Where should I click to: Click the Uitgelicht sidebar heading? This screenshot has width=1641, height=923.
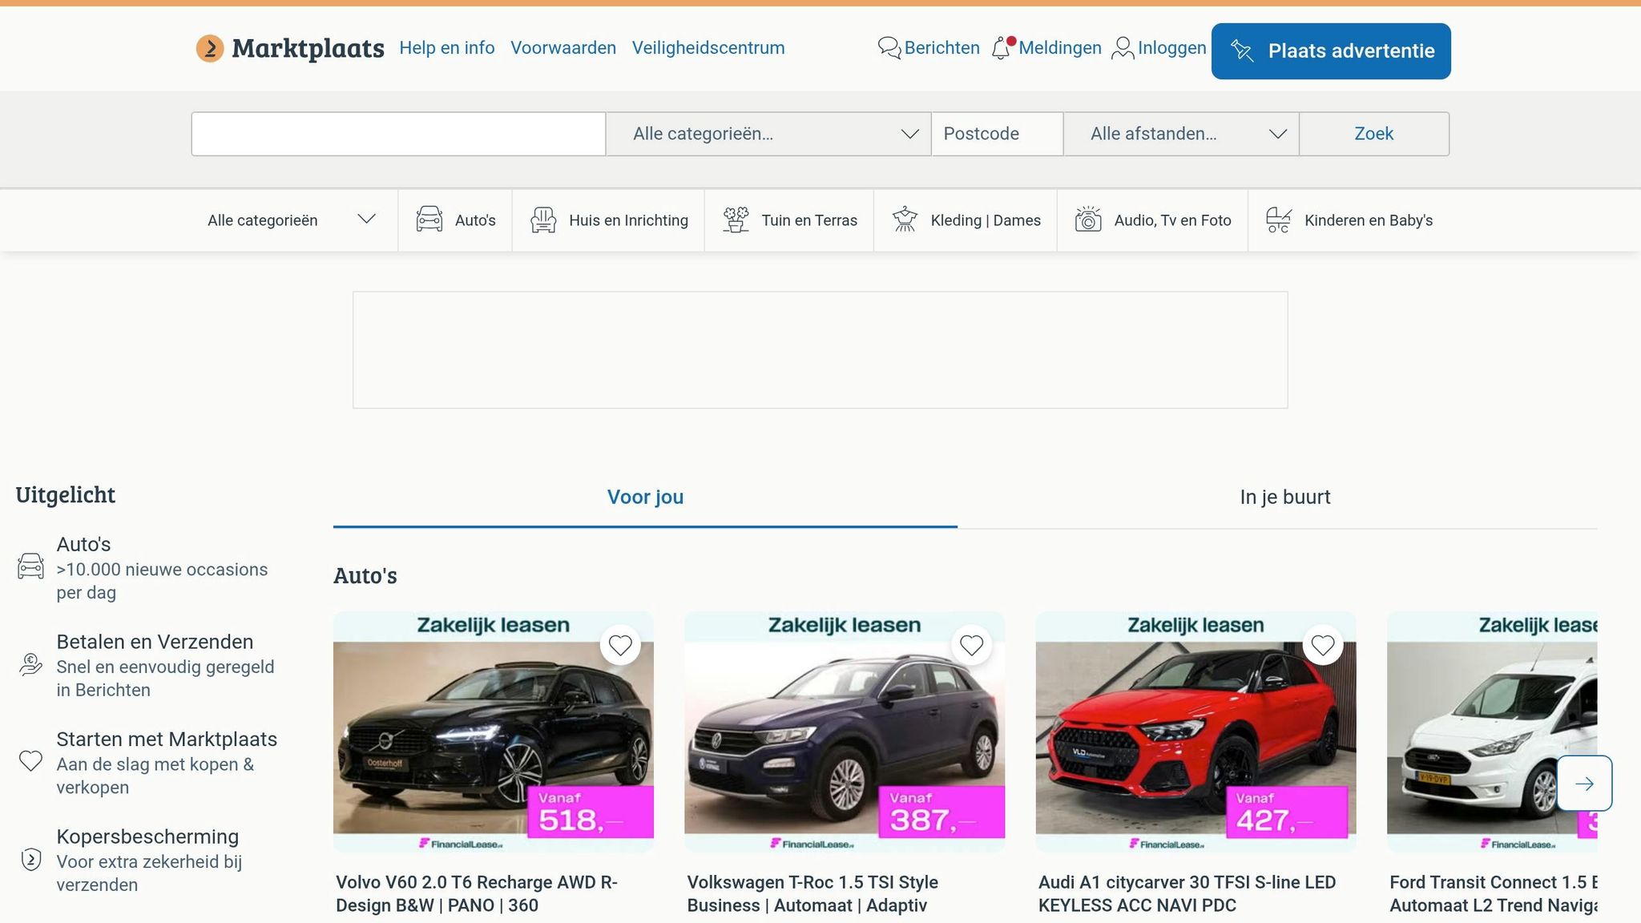click(66, 495)
